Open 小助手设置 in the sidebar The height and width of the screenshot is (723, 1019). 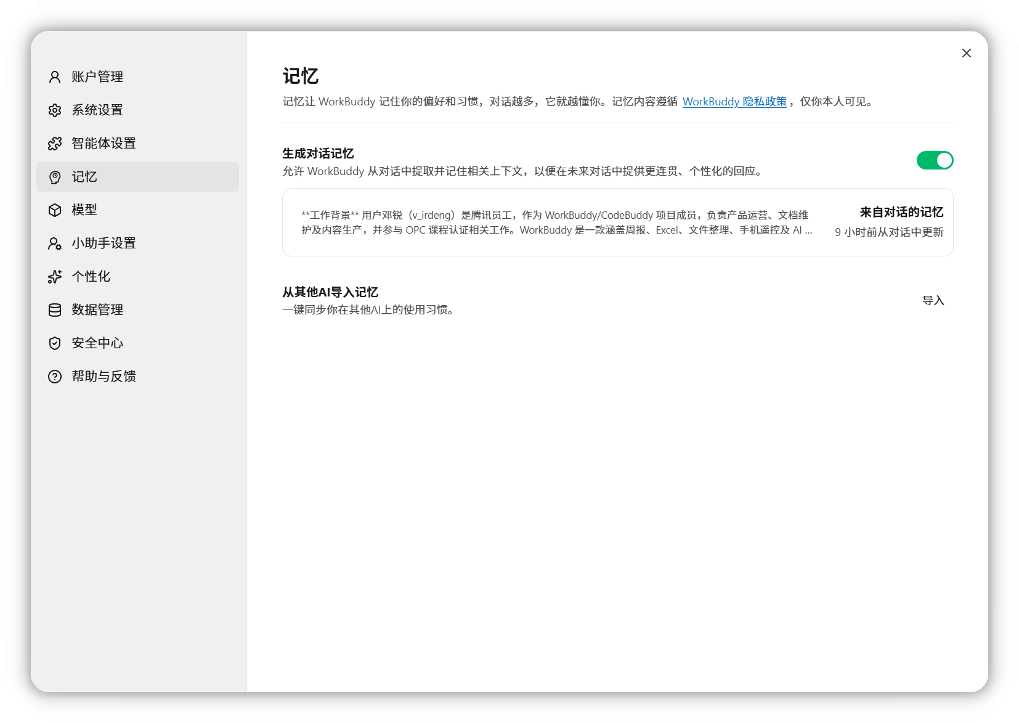138,243
